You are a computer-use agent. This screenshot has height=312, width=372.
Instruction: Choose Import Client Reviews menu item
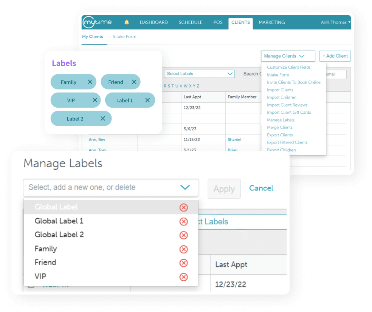[287, 105]
